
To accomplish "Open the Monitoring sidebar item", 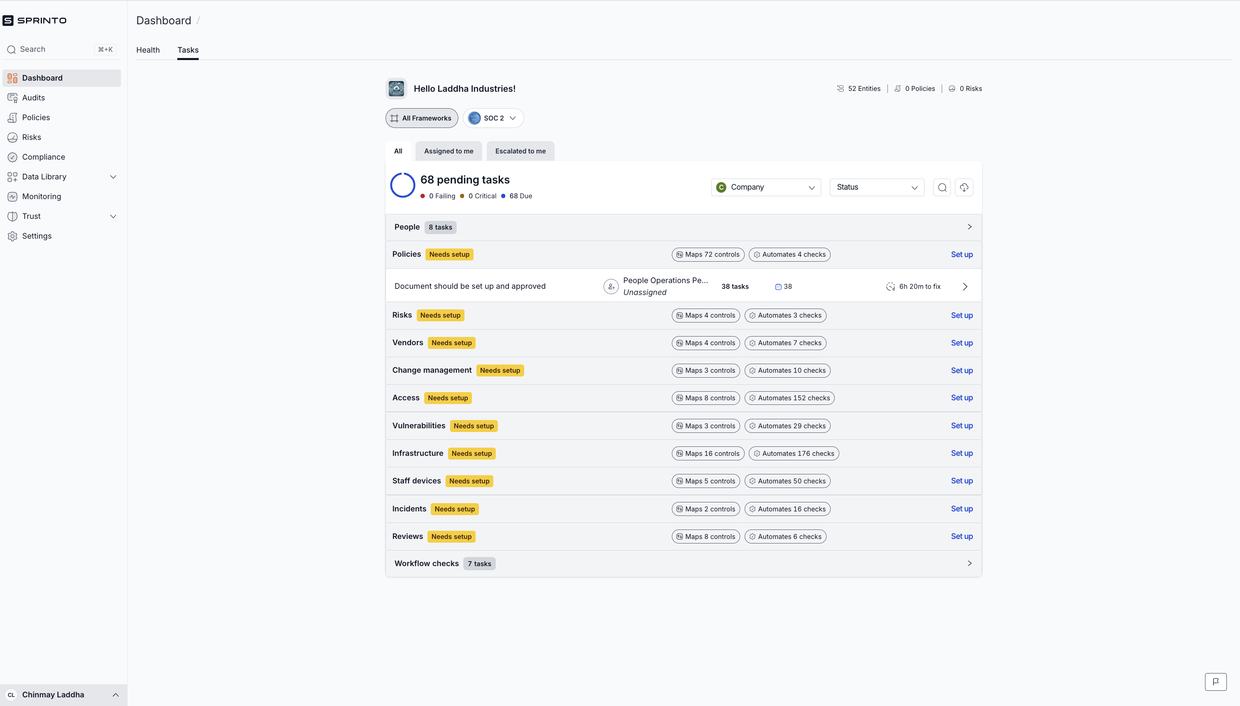I will coord(41,196).
